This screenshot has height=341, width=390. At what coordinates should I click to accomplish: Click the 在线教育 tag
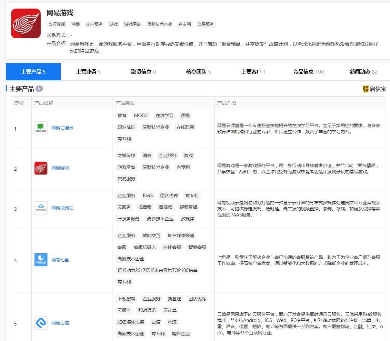click(185, 127)
